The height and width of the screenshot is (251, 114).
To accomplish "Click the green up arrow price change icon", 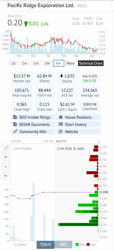I will click(x=26, y=24).
